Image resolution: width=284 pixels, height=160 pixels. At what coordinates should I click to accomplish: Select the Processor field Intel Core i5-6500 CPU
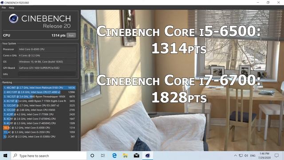tap(47, 49)
